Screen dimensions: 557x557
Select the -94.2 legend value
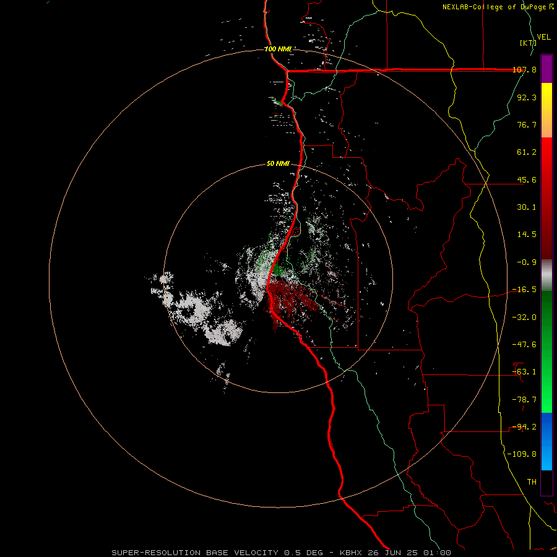tap(525, 427)
